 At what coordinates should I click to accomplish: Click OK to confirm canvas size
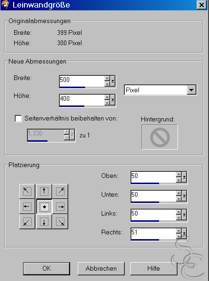pos(47,268)
